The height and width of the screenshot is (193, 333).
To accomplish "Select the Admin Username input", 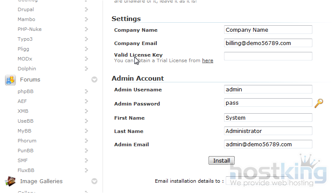I will 268,90.
